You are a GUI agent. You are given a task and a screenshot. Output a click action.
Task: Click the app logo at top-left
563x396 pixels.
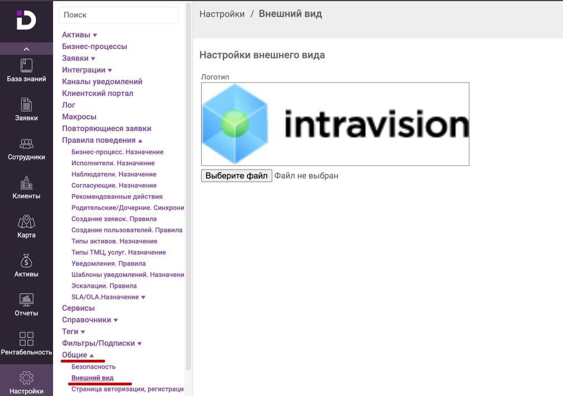coord(26,20)
